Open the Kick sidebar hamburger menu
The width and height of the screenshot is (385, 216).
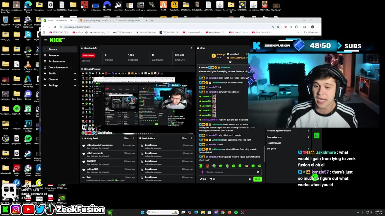45,40
